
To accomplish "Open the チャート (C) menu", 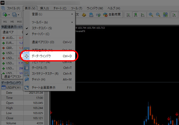I will [60, 8].
